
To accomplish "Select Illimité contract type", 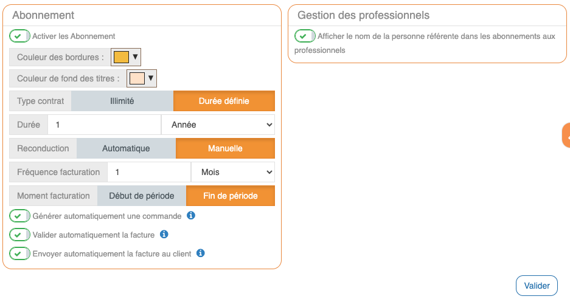I will (x=122, y=101).
